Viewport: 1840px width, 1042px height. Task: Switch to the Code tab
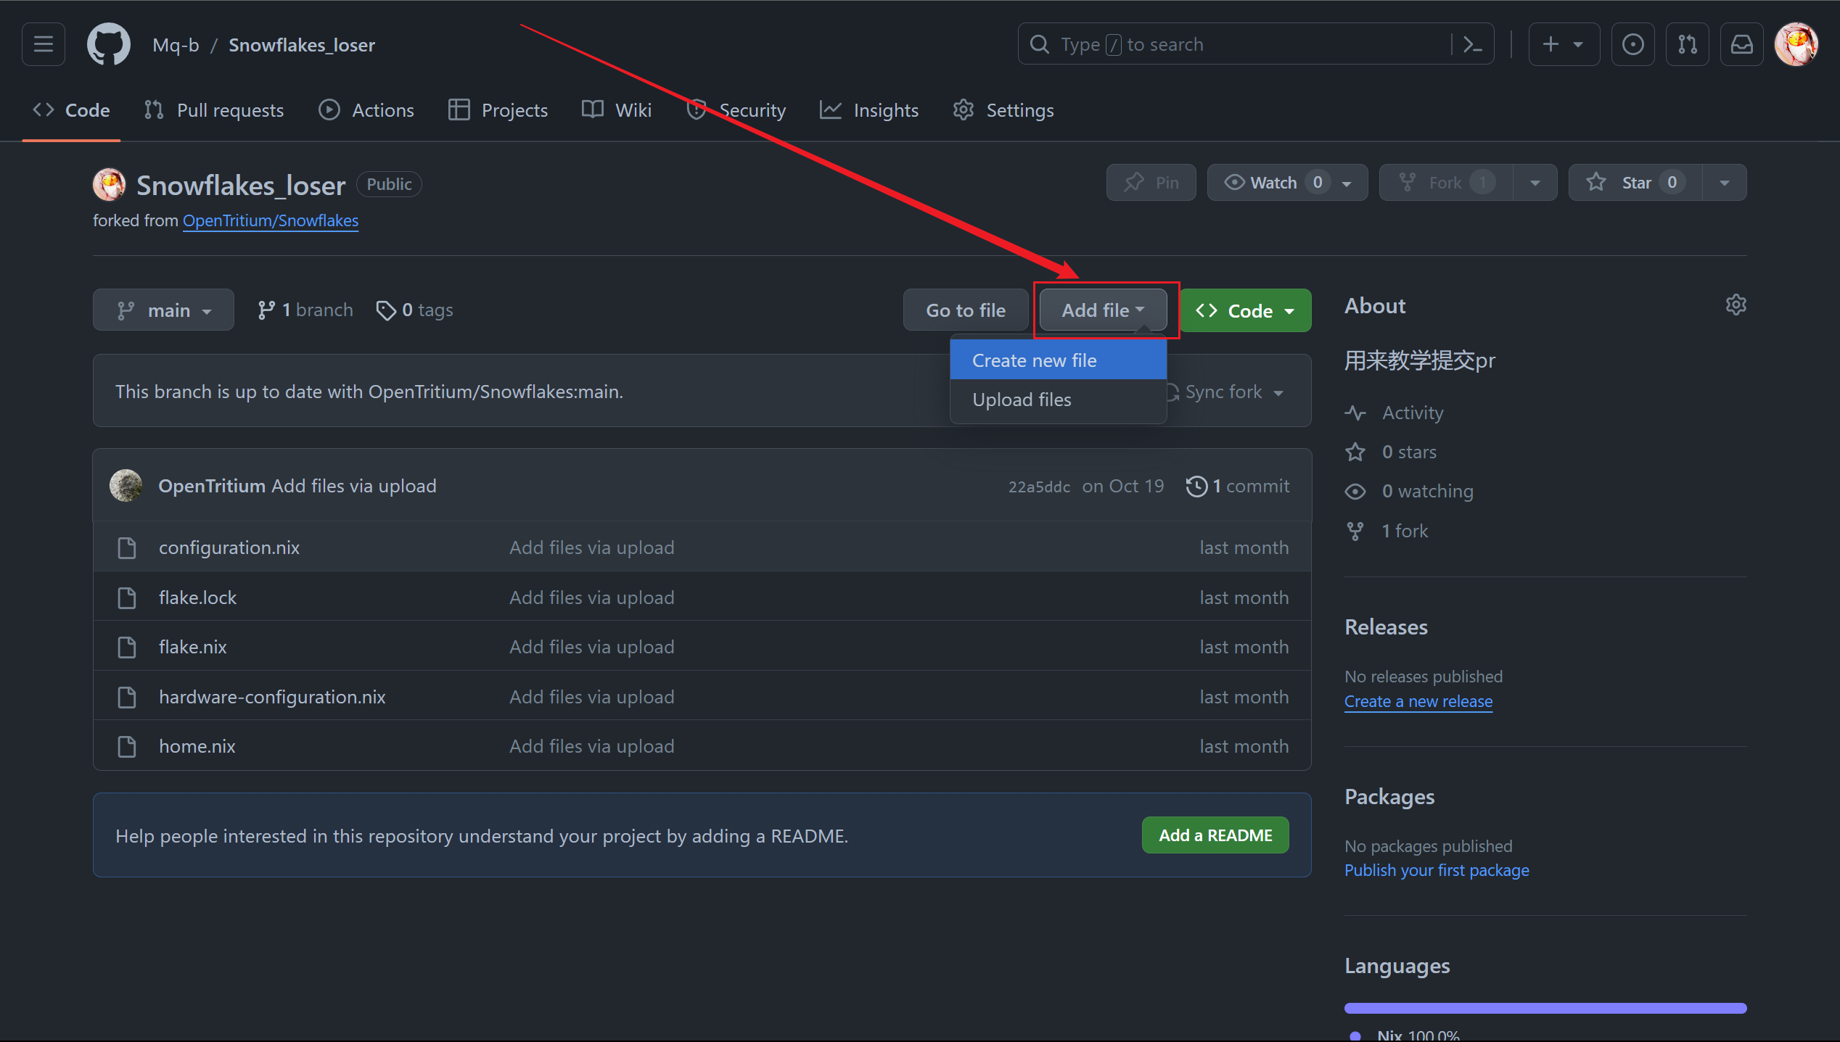[x=71, y=110]
